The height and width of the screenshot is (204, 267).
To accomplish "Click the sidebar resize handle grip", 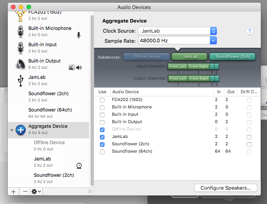I will [90, 191].
